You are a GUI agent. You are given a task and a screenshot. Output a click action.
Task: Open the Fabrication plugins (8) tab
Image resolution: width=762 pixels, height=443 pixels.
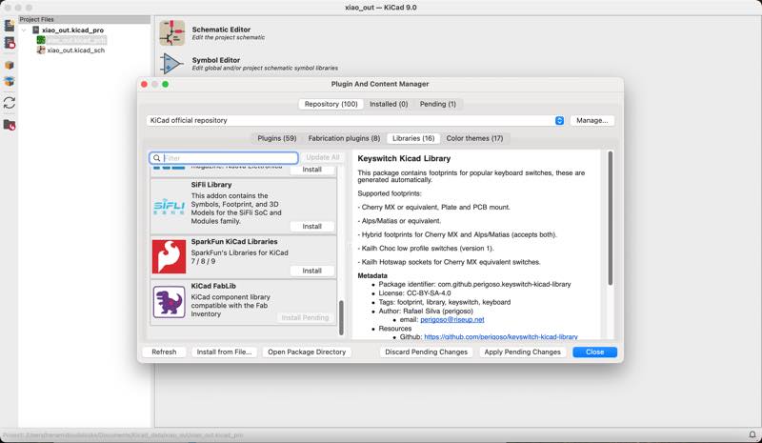(344, 138)
